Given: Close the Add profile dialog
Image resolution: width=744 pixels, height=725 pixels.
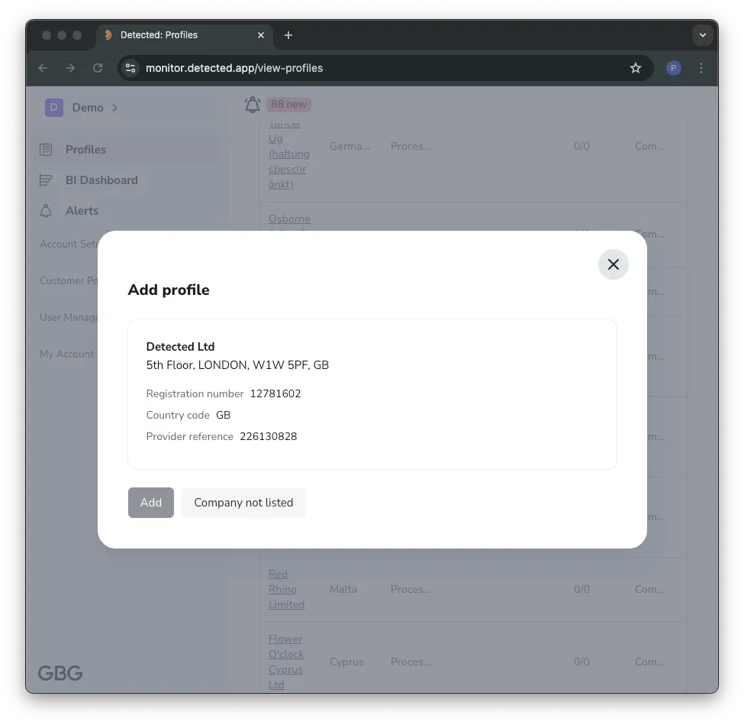Looking at the screenshot, I should (x=613, y=264).
